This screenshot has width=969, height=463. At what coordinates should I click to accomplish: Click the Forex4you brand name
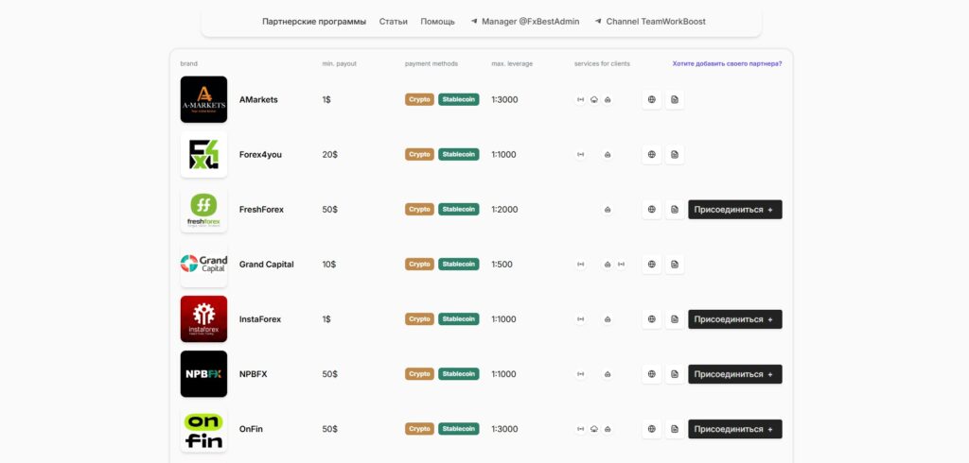[260, 154]
